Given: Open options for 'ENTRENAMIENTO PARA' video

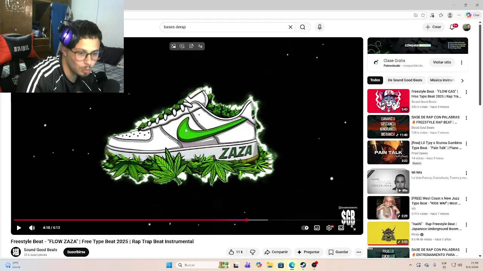Looking at the screenshot, I should click(x=466, y=250).
